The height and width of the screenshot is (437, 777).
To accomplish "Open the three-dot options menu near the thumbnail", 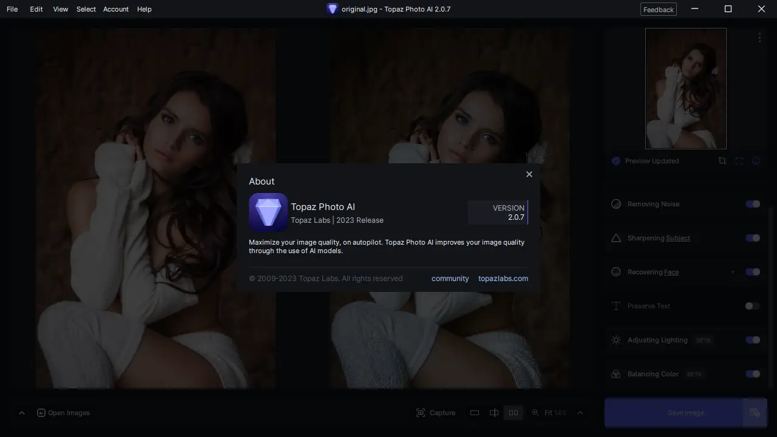I will coord(759,38).
